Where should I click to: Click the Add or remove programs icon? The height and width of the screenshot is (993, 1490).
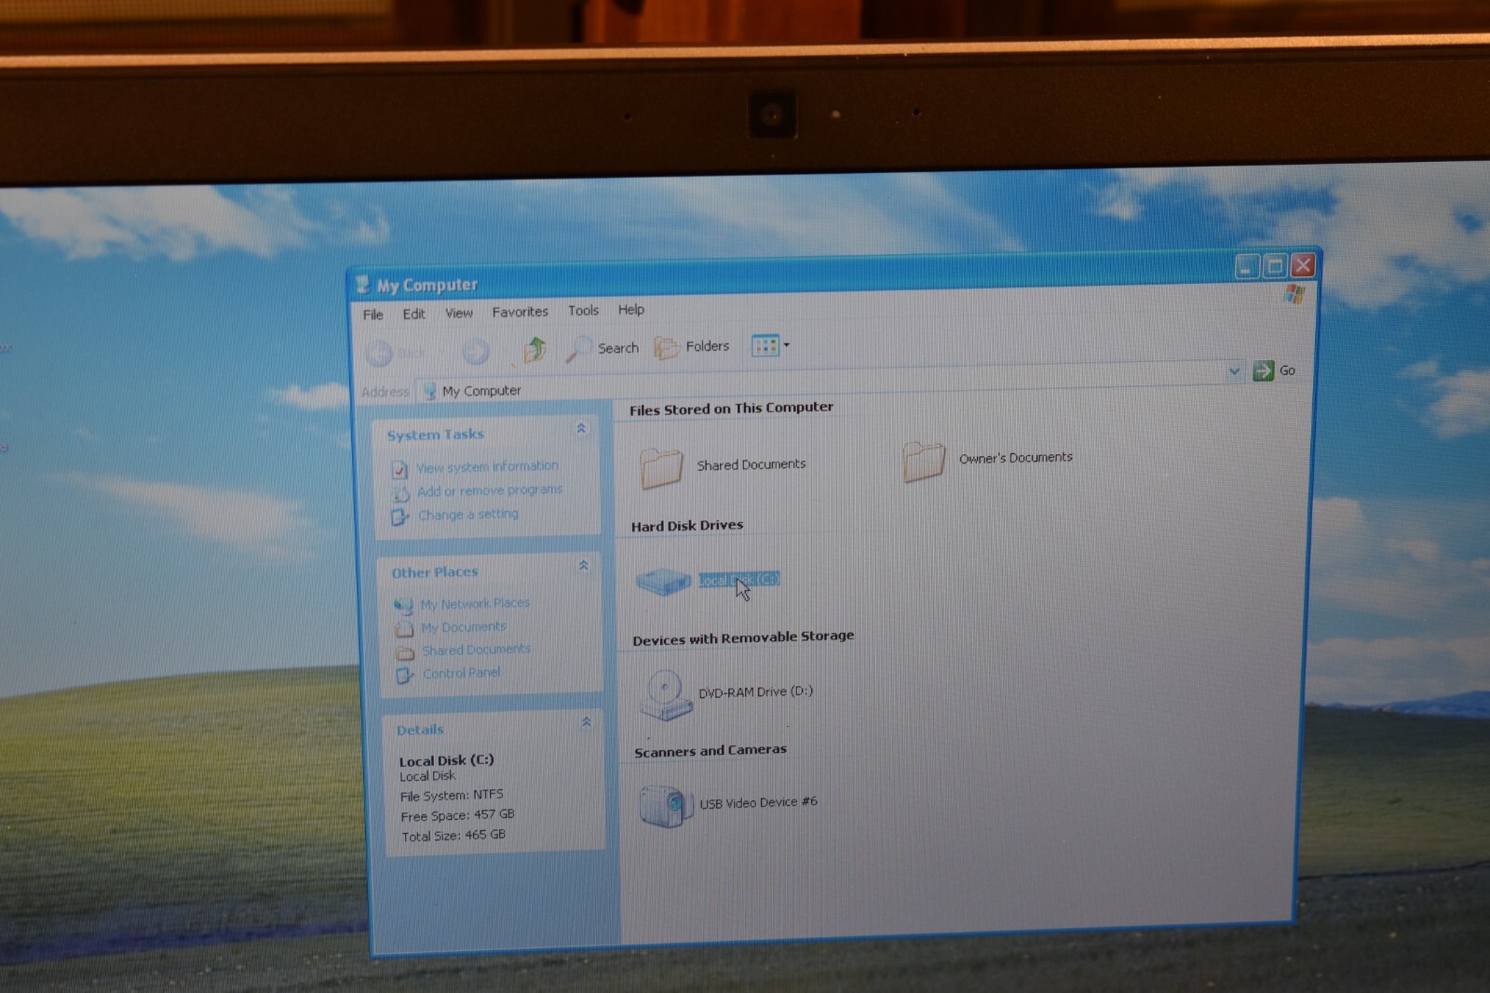coord(400,493)
